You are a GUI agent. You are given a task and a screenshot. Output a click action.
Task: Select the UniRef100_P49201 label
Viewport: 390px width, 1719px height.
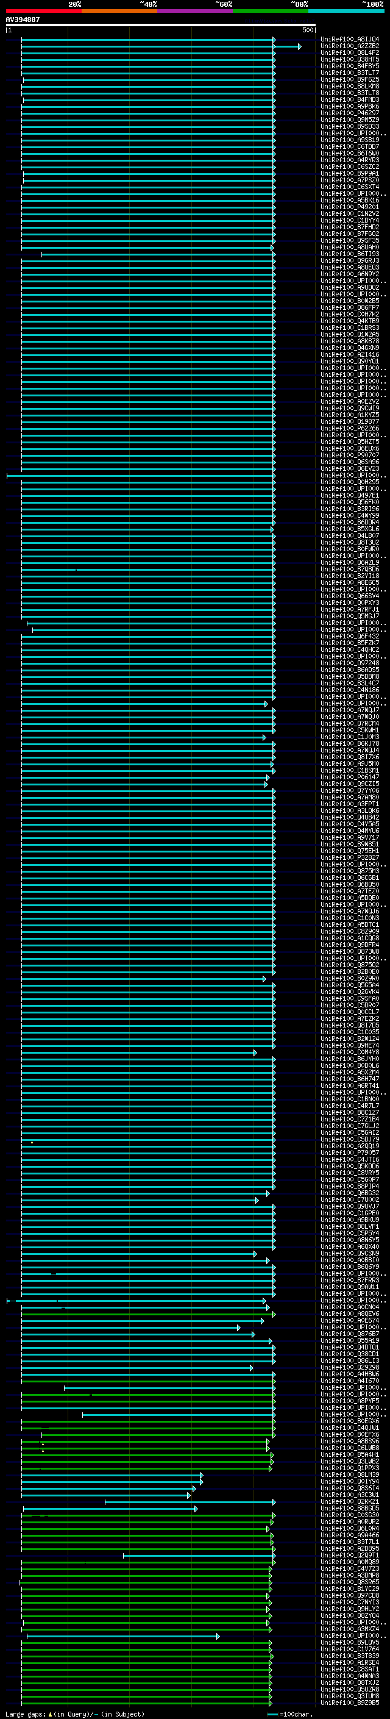[x=350, y=207]
